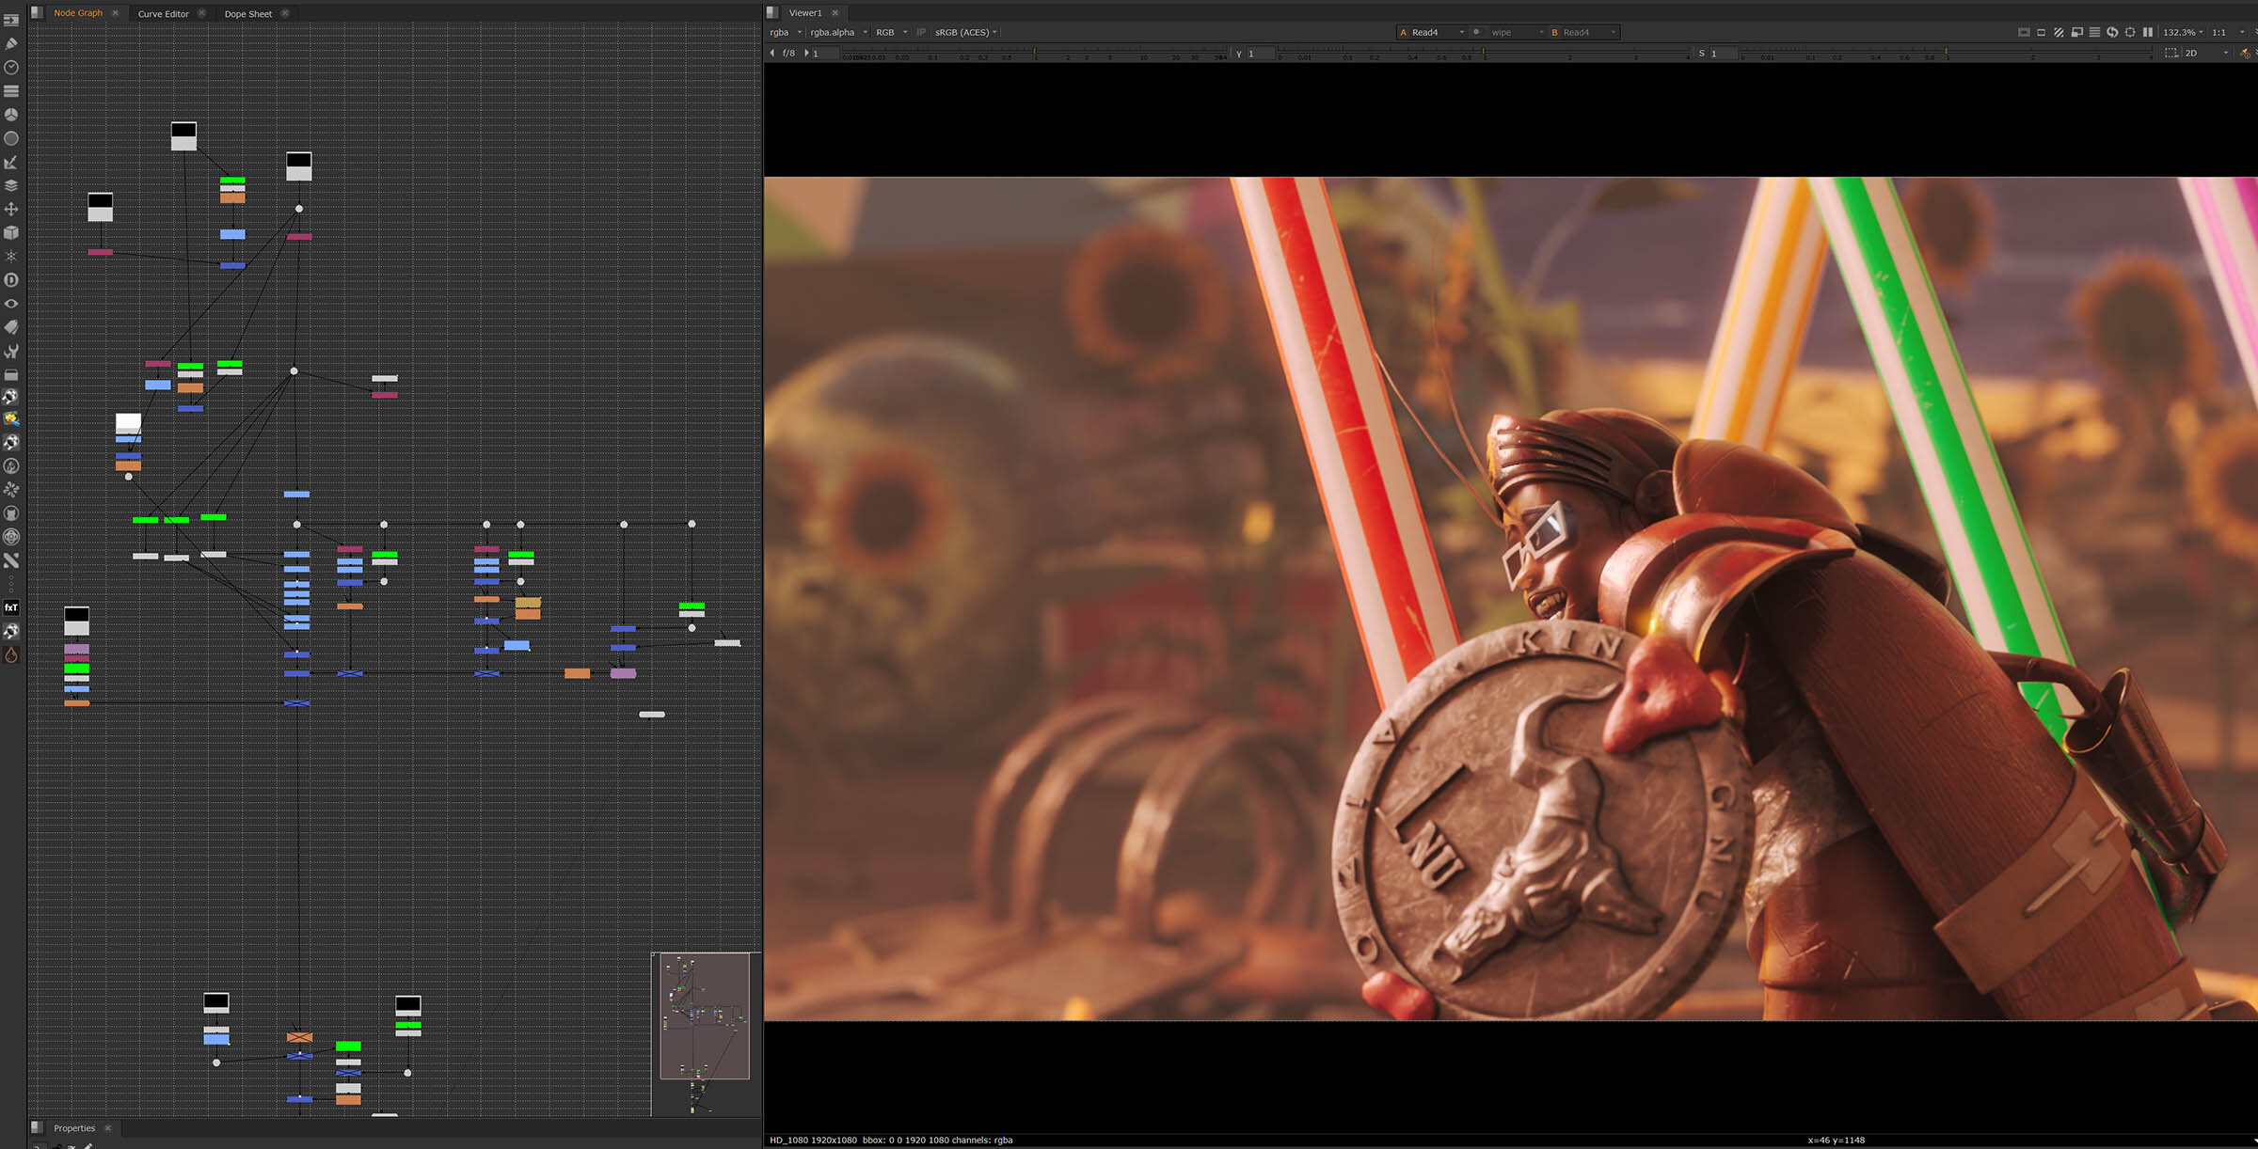This screenshot has width=2258, height=1149.
Task: Open the Transform nodes move icon
Action: (11, 209)
